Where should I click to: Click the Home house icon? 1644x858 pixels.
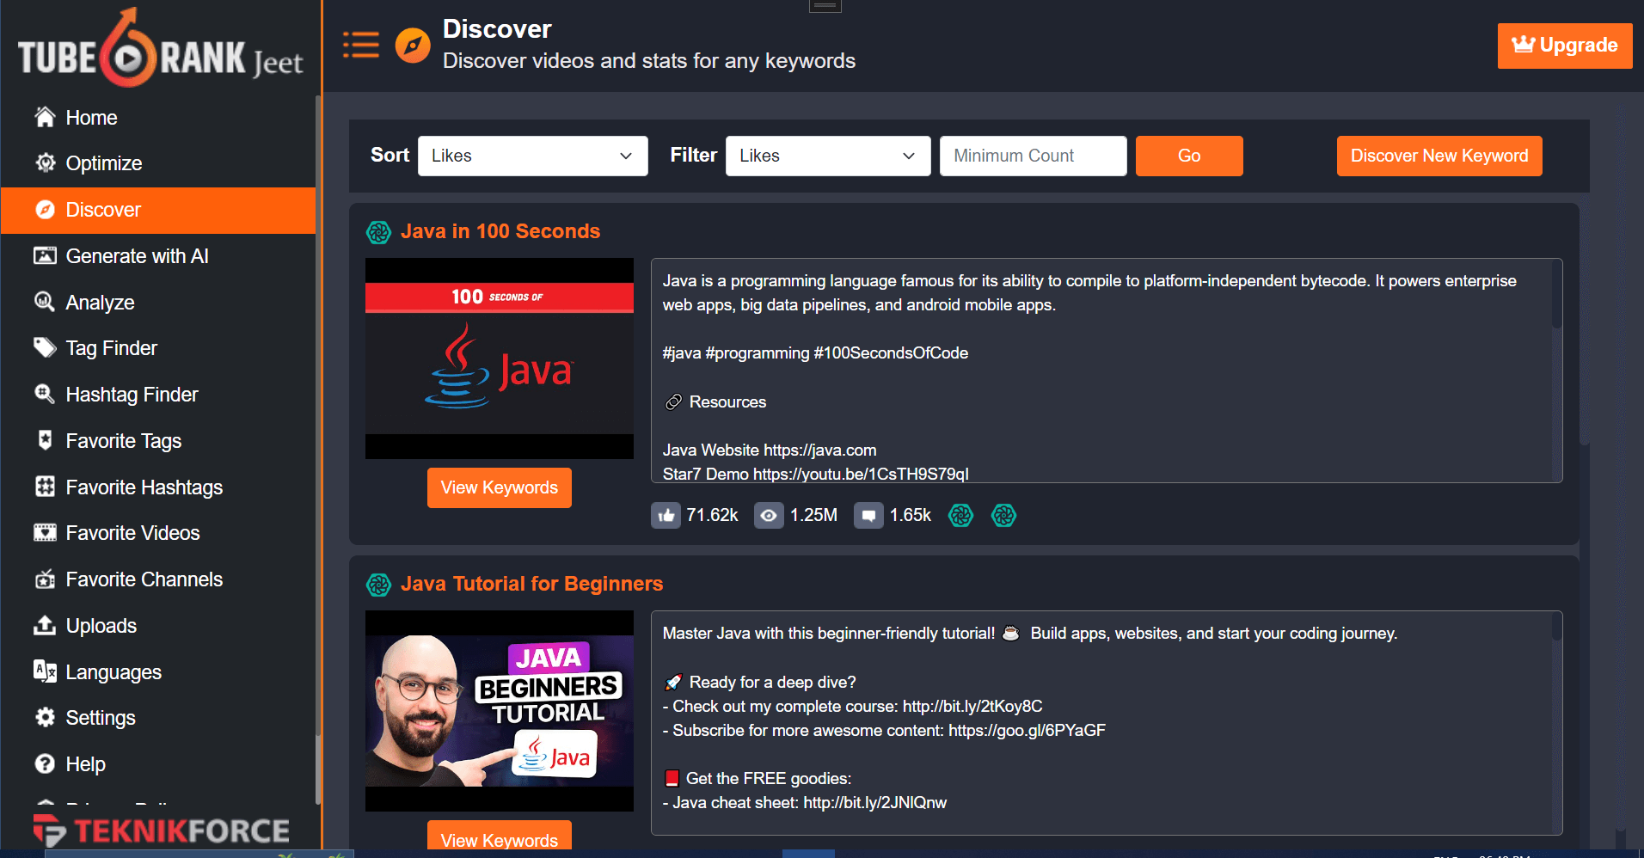[x=45, y=117]
